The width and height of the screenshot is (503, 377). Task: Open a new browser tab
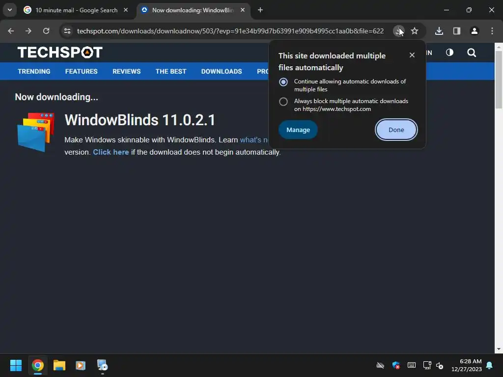point(260,10)
